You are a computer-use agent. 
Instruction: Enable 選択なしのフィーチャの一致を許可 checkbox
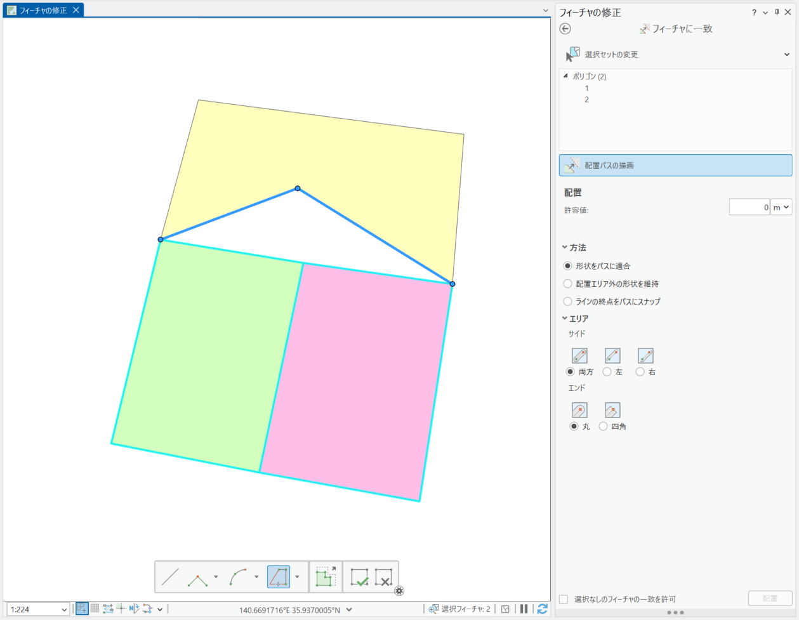564,599
